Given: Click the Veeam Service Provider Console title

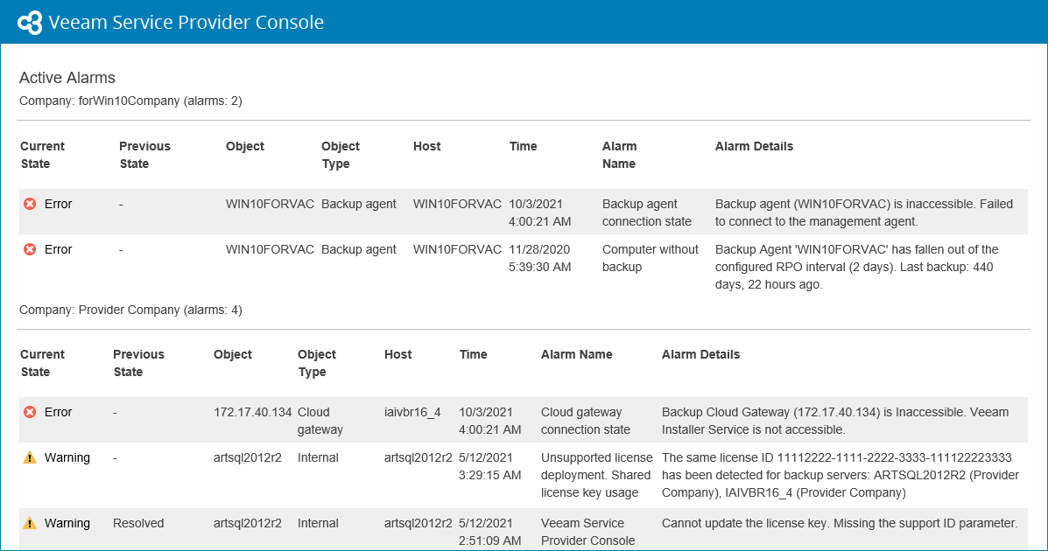Looking at the screenshot, I should tap(186, 23).
